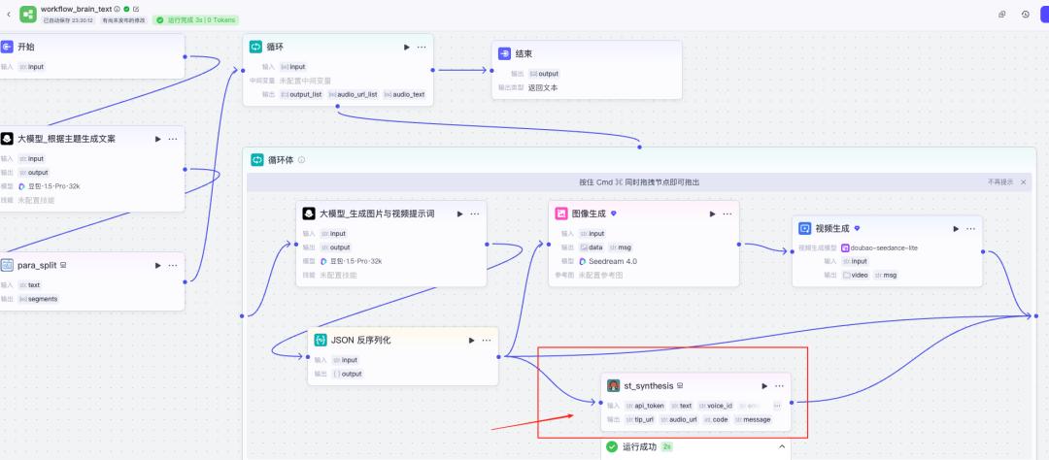Click the plugin badge after para_split name
Image resolution: width=1049 pixels, height=460 pixels.
tap(63, 266)
